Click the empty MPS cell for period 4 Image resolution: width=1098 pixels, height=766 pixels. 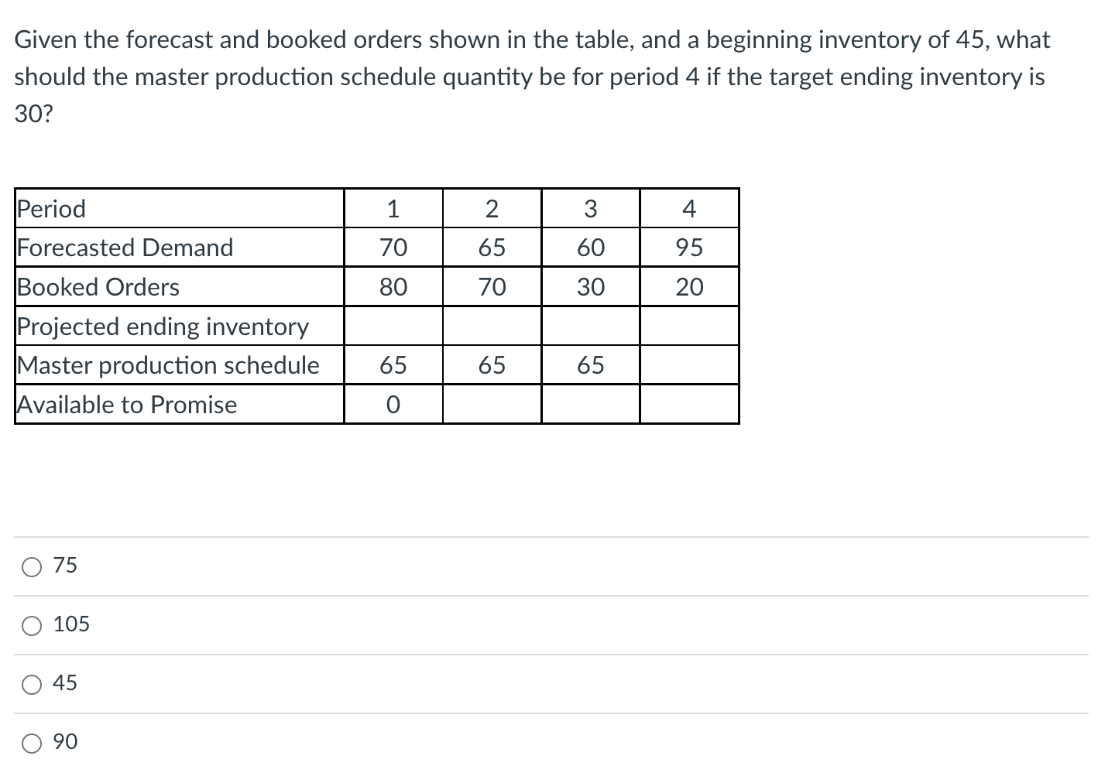[x=688, y=364]
